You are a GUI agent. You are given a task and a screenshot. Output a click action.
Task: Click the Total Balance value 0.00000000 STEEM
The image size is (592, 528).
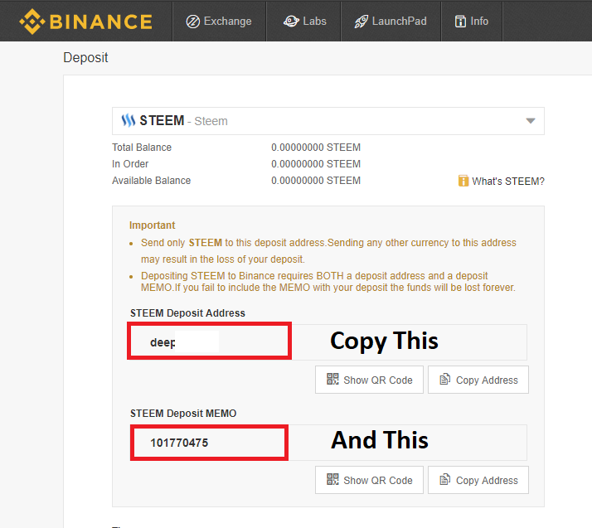click(316, 148)
